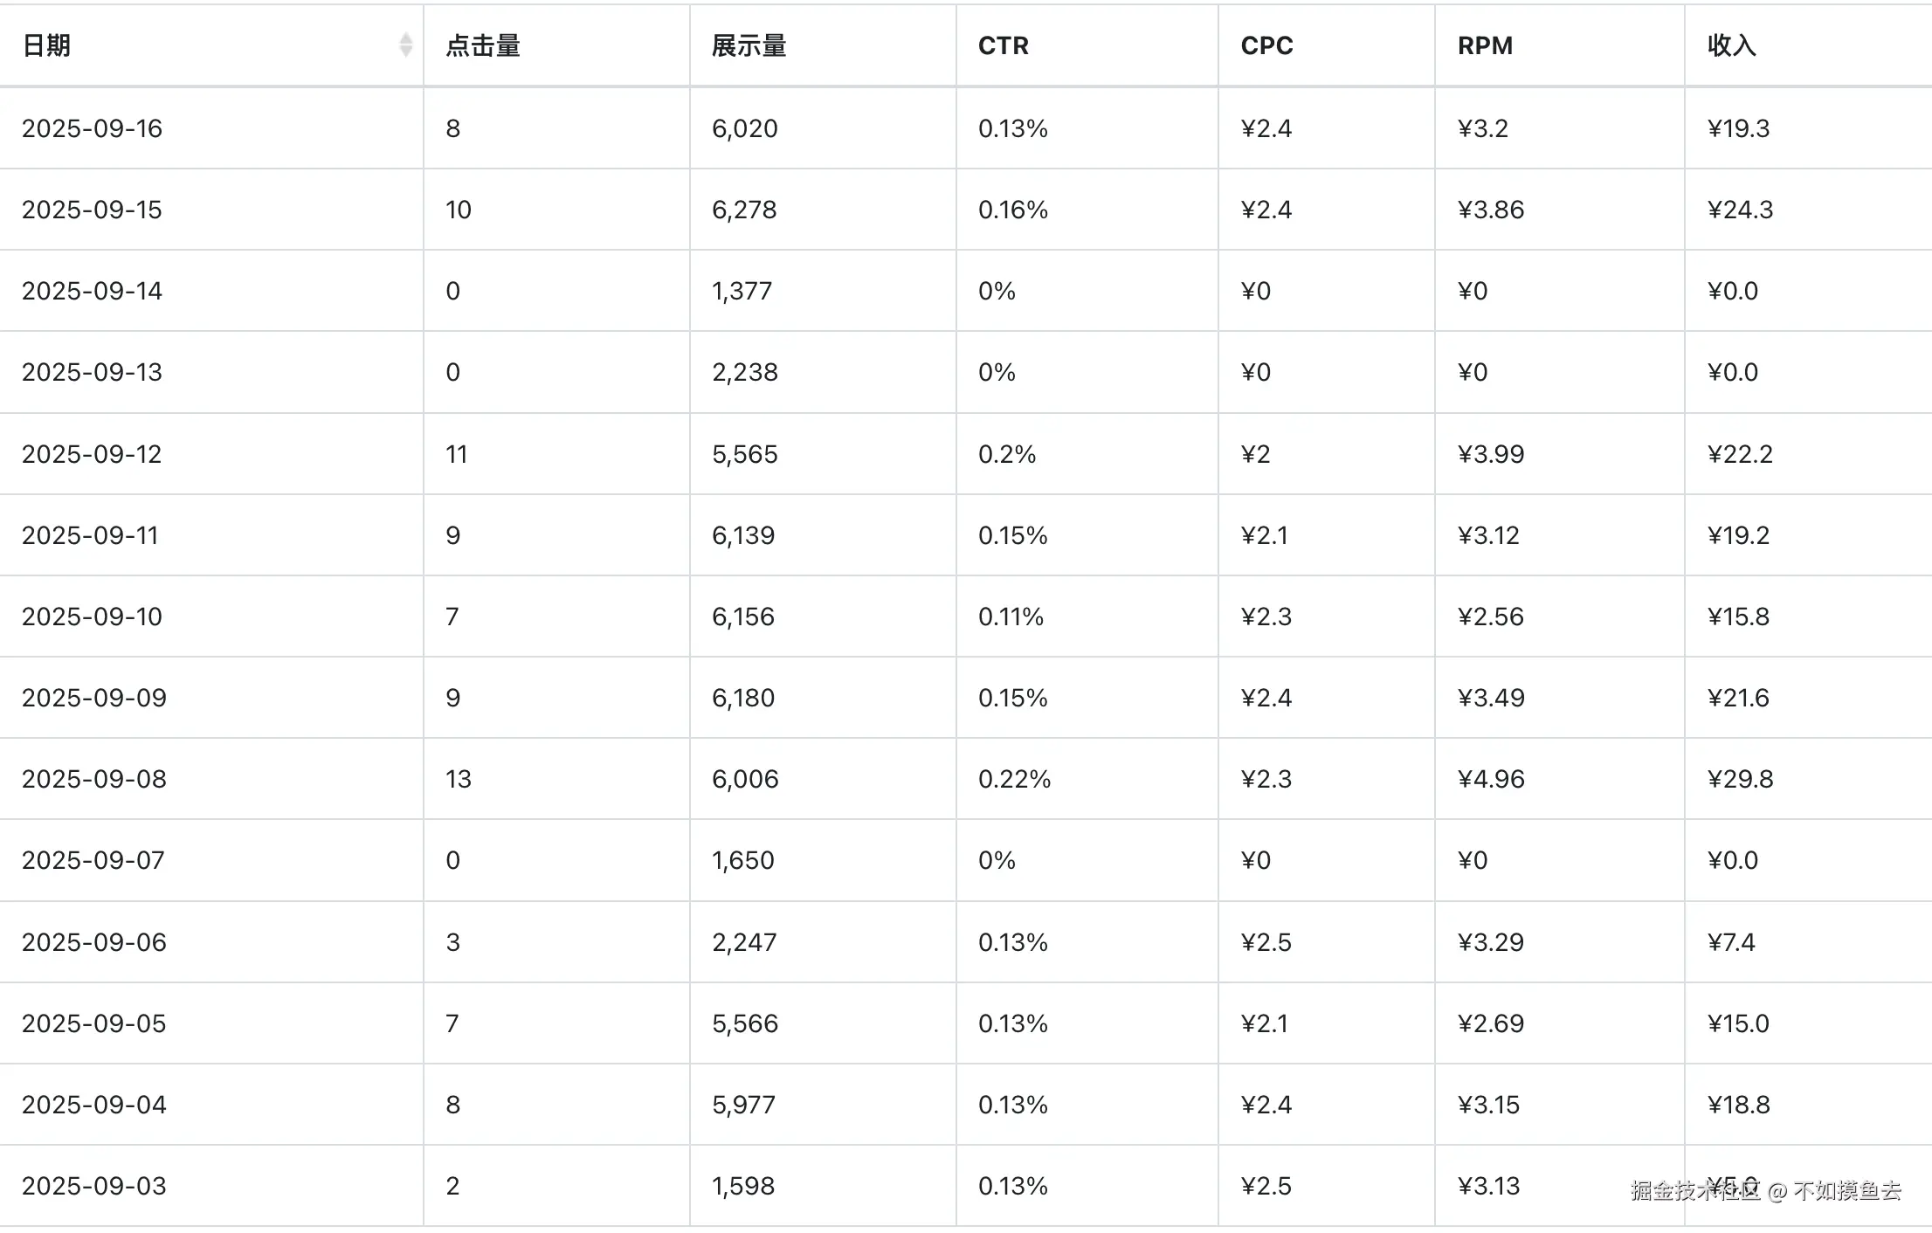Screen dimensions: 1932x1233
Task: Select the 6,278 impressions cell
Action: click(x=744, y=210)
